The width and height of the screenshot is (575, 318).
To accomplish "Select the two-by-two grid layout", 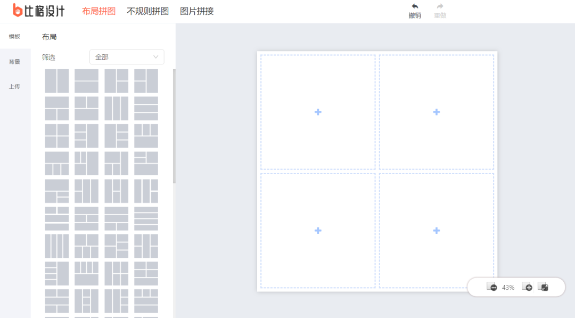I will [x=57, y=136].
